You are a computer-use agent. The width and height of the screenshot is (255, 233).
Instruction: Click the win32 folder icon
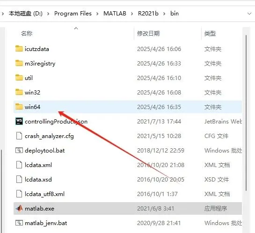click(x=19, y=92)
